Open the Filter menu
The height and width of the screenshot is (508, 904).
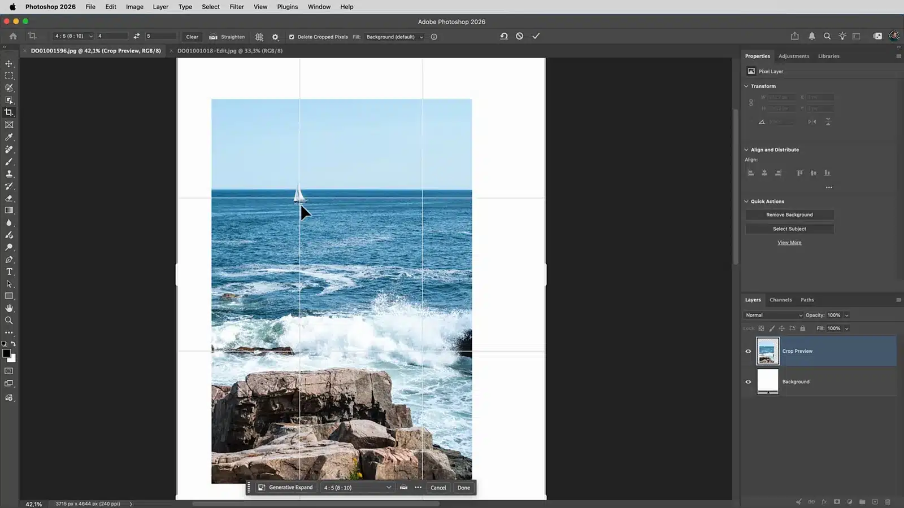pyautogui.click(x=237, y=7)
